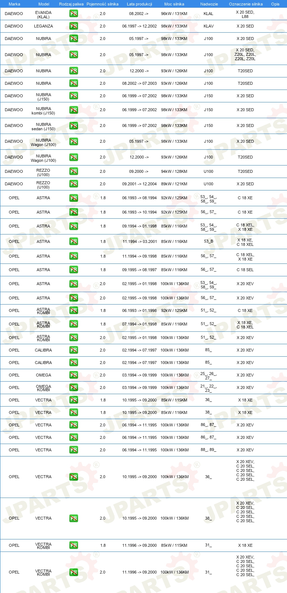Click fuel icon for Vectra Kombi 2.0 row
The height and width of the screenshot is (593, 287).
tap(73, 572)
